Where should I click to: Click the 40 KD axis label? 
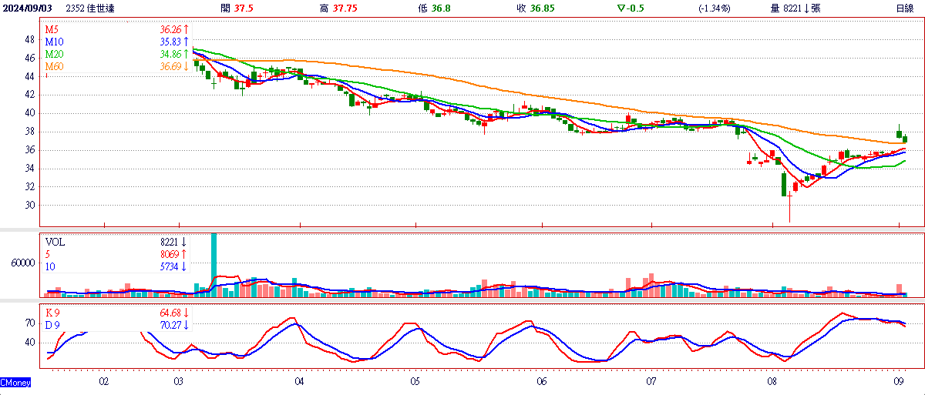[x=29, y=343]
